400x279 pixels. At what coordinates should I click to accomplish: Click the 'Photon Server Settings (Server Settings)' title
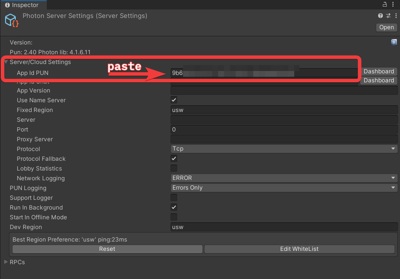85,16
